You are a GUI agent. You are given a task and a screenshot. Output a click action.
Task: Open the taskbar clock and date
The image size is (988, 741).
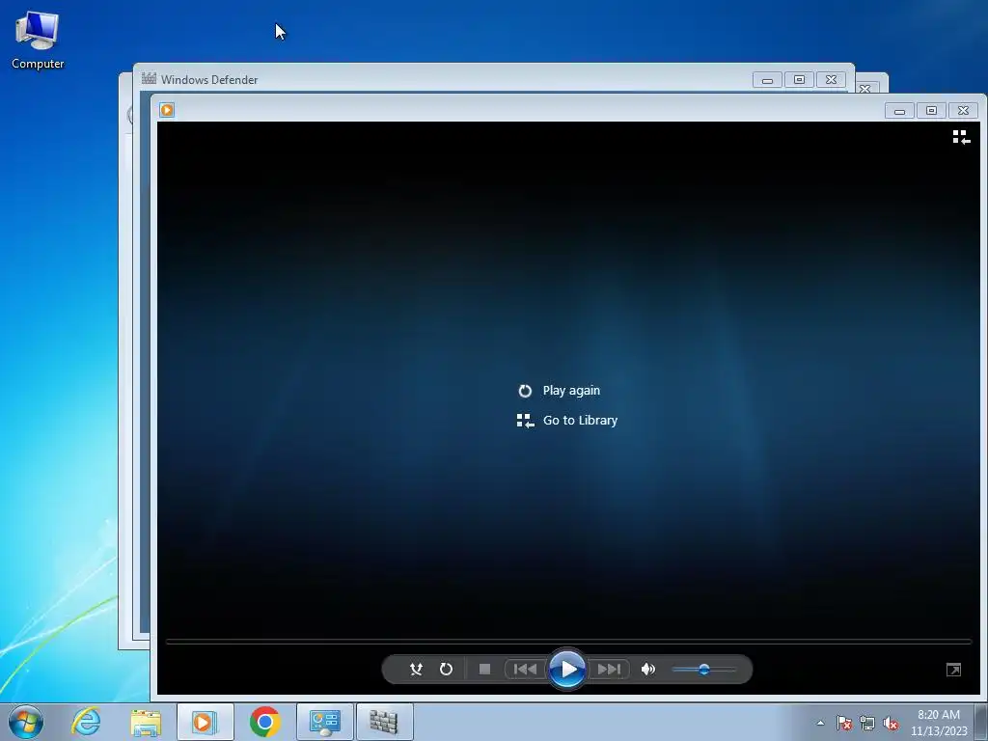click(x=938, y=723)
